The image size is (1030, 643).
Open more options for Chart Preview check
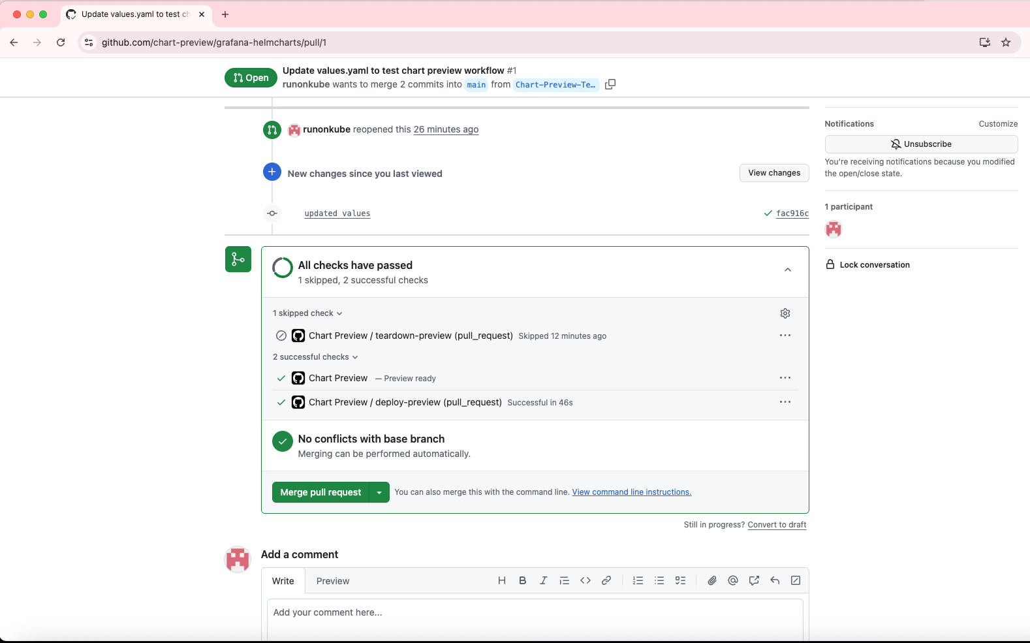785,378
